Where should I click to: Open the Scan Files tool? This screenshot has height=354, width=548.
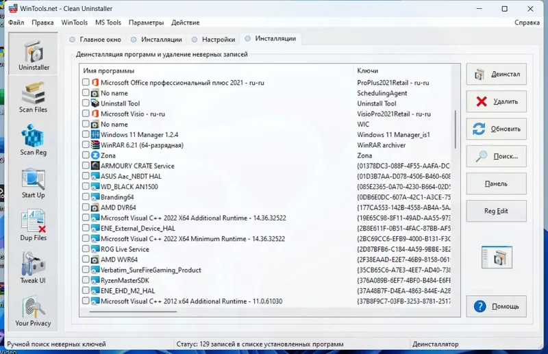pos(33,97)
